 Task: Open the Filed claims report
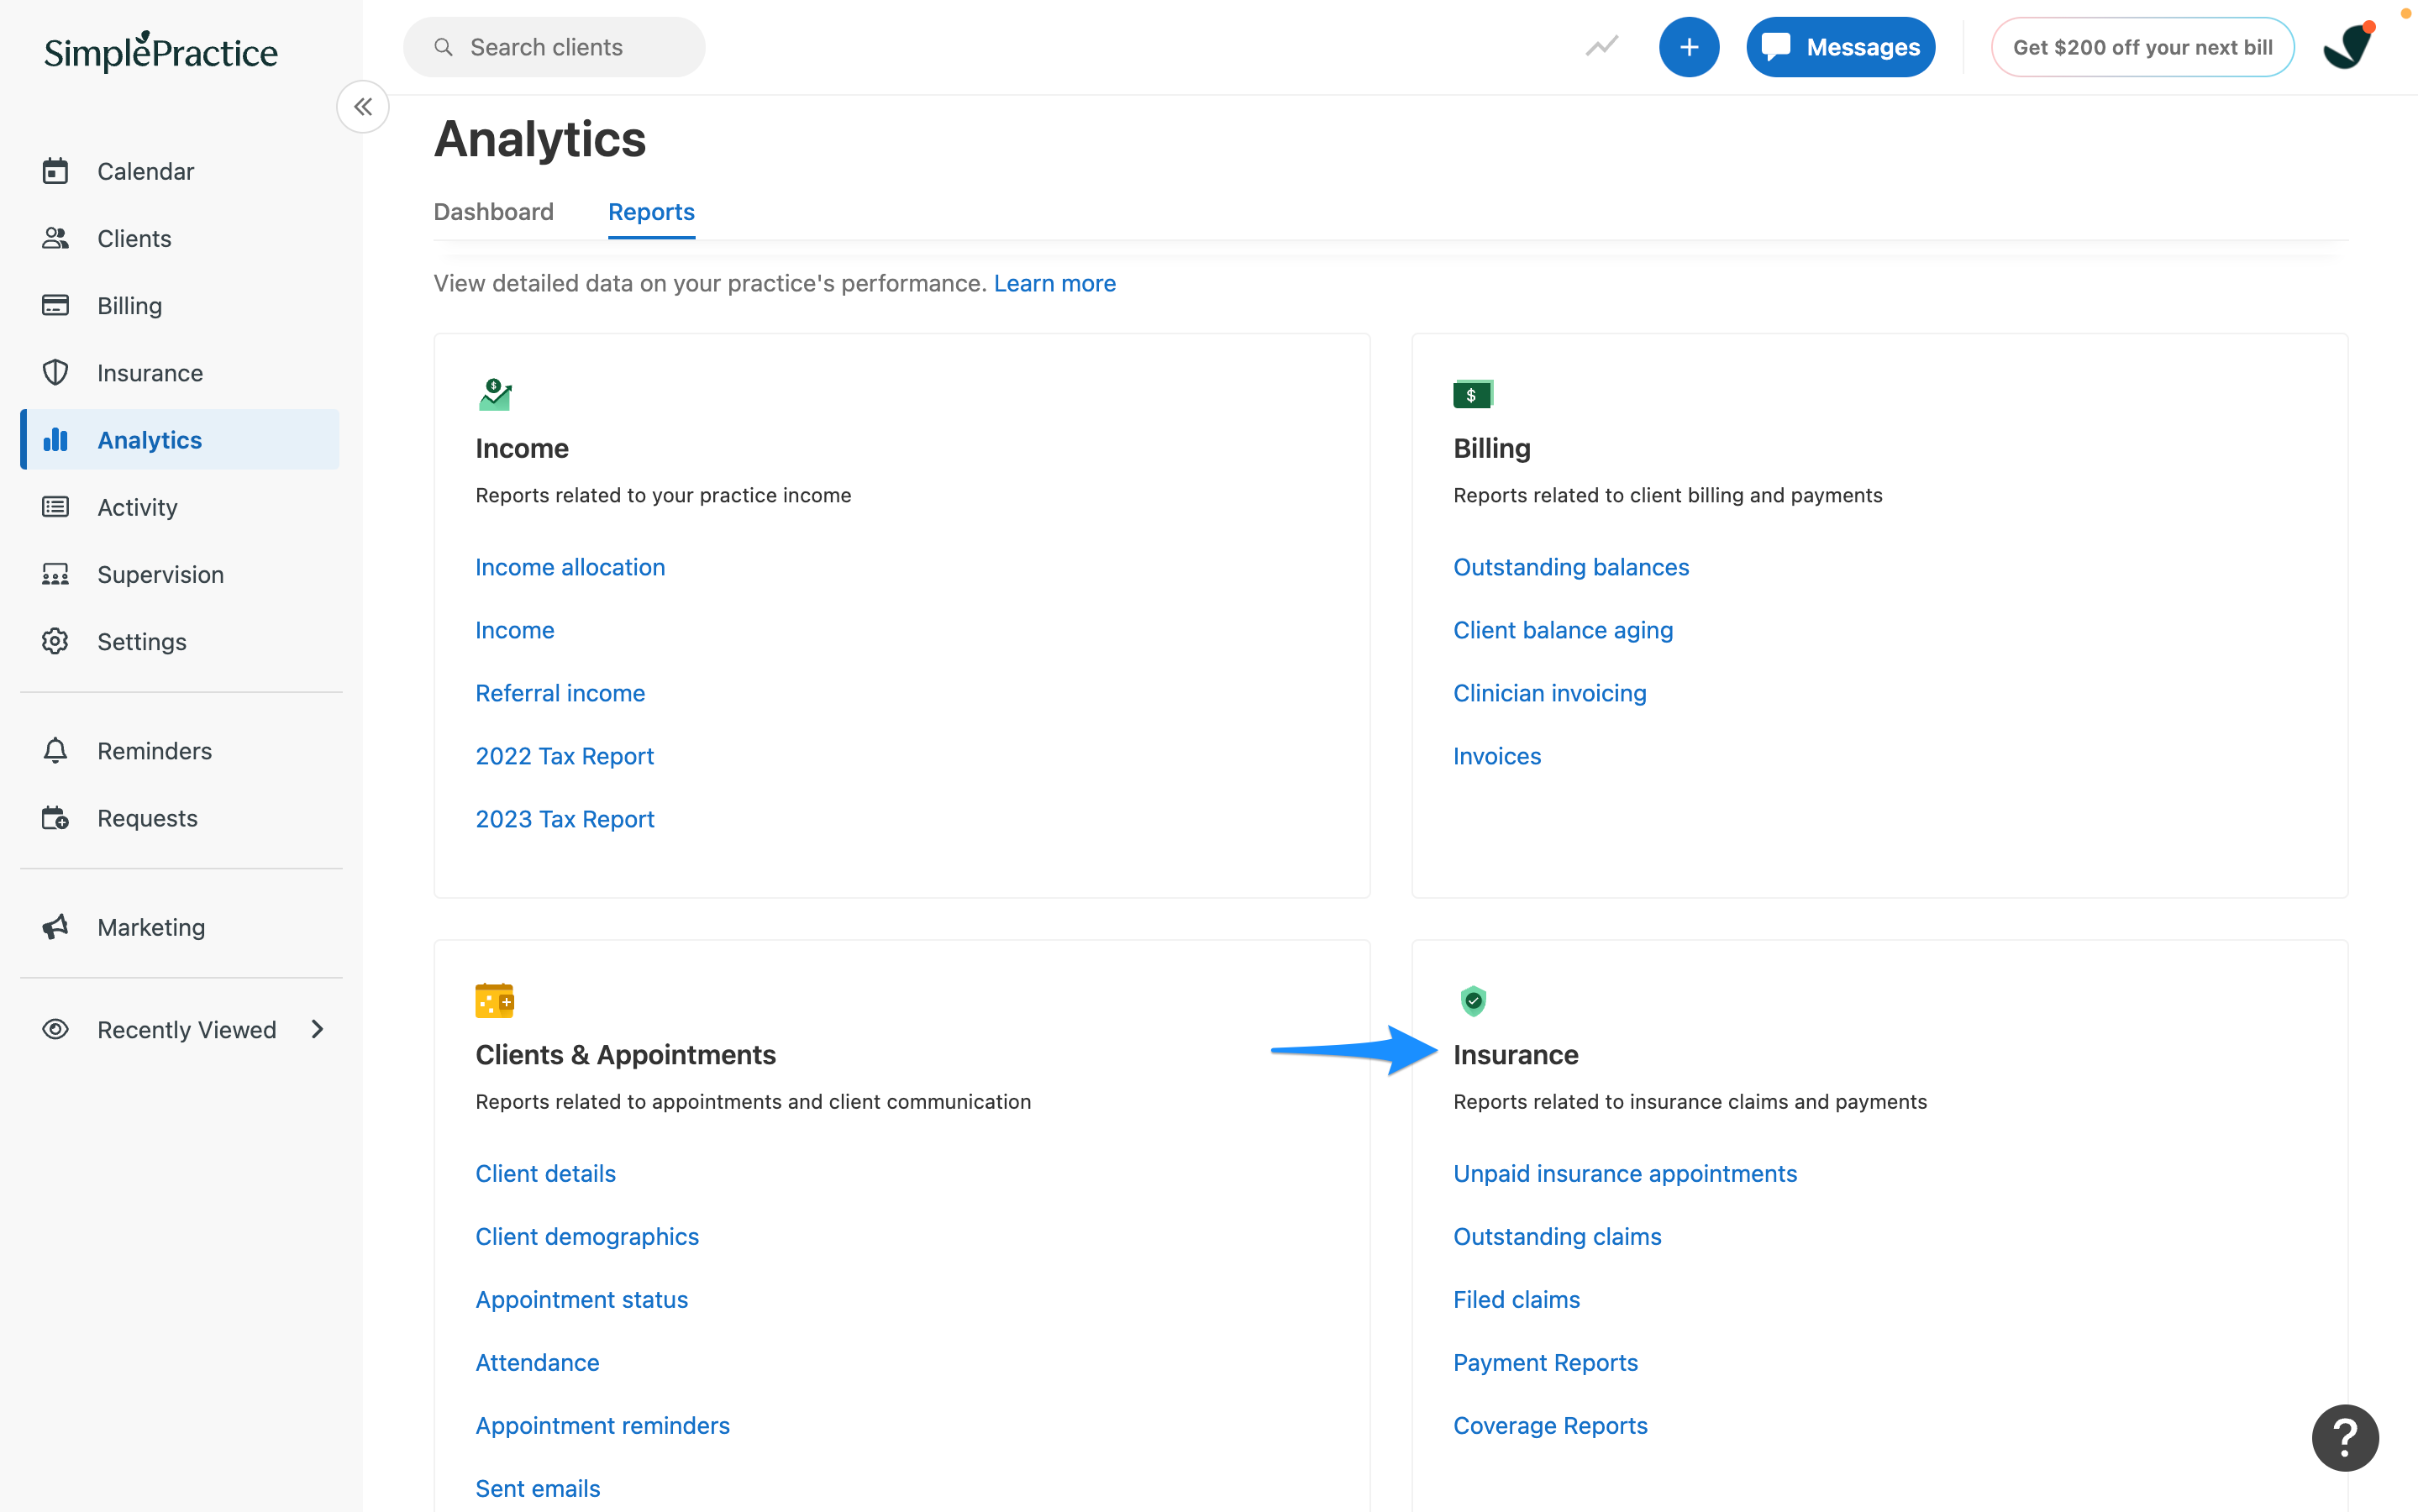[1516, 1299]
